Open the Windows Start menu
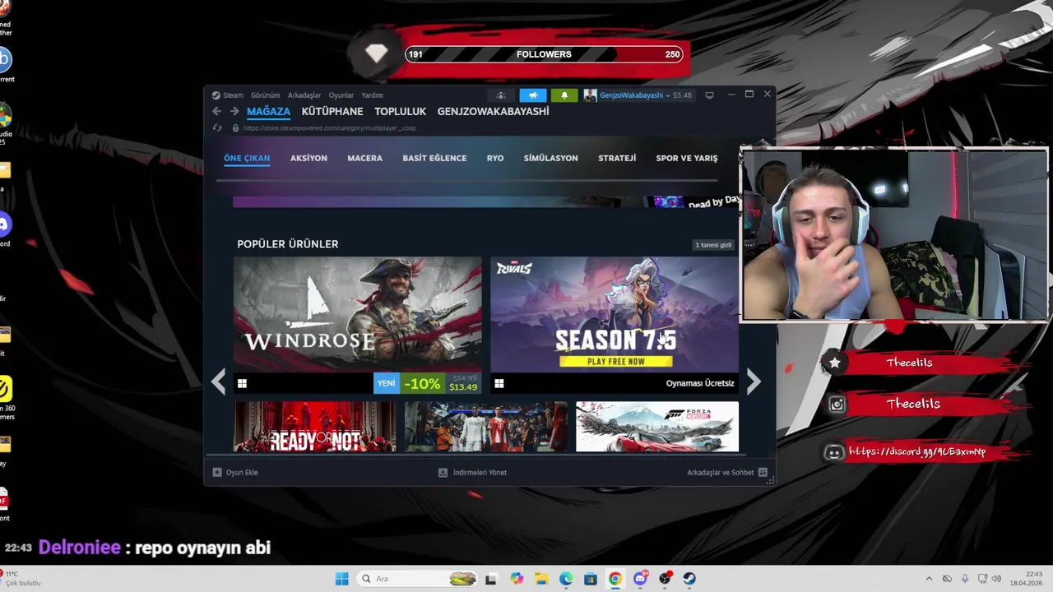The width and height of the screenshot is (1053, 592). 342,579
